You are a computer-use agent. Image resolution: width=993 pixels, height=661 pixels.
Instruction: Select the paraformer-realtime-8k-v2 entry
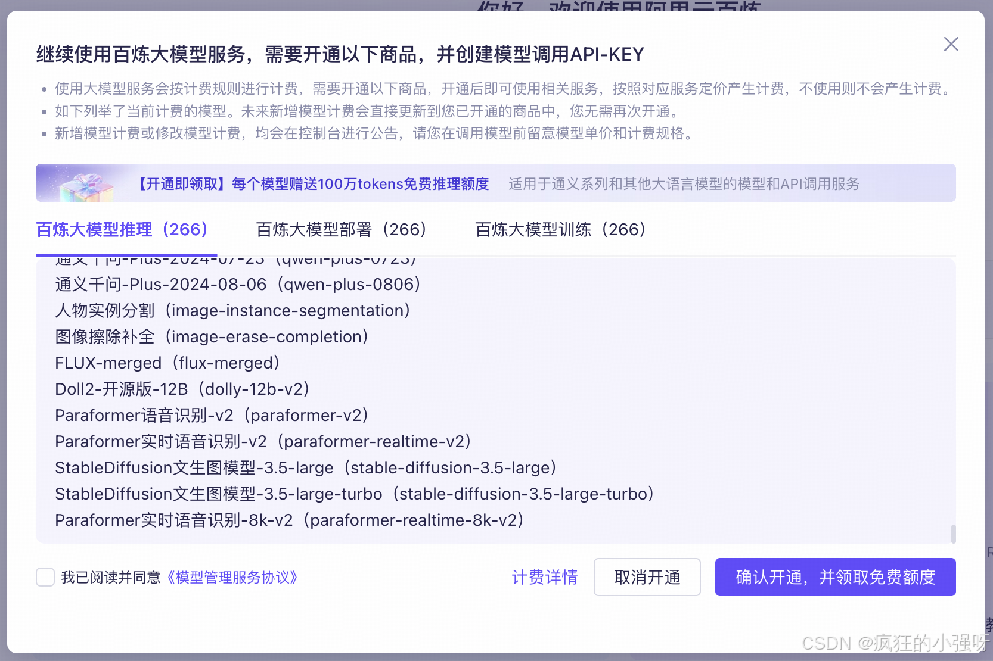(290, 520)
